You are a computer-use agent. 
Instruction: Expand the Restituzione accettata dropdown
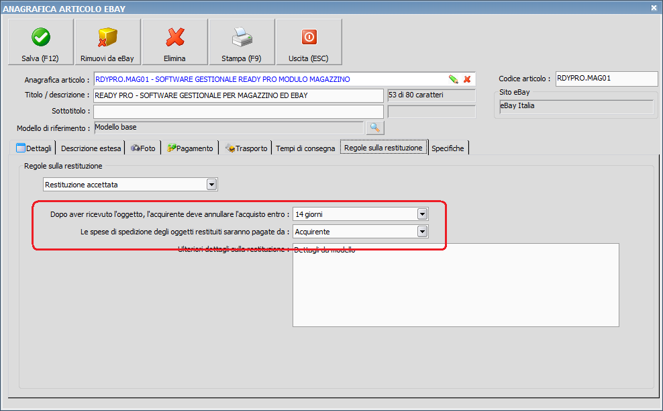point(212,185)
